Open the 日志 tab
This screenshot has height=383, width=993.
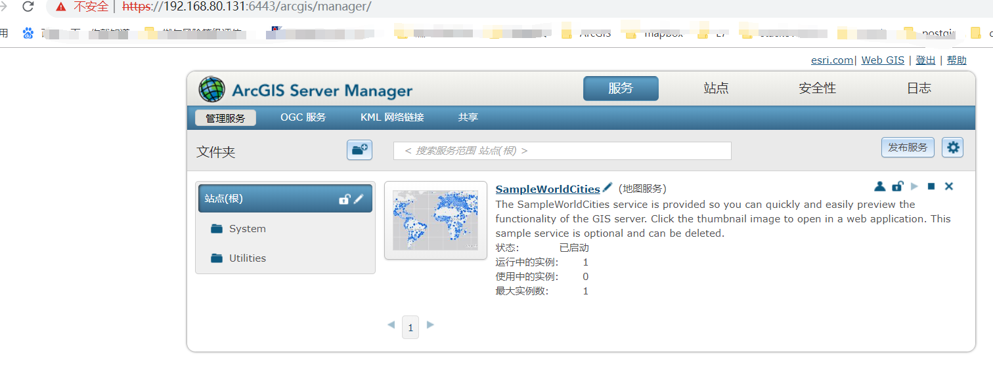coord(918,87)
